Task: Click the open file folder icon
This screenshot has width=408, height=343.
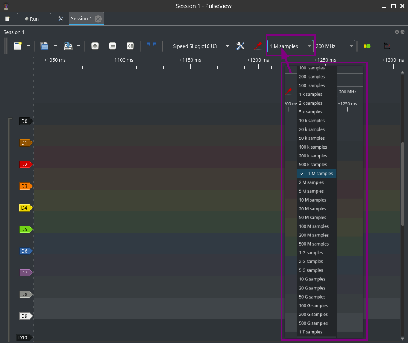Action: [44, 46]
